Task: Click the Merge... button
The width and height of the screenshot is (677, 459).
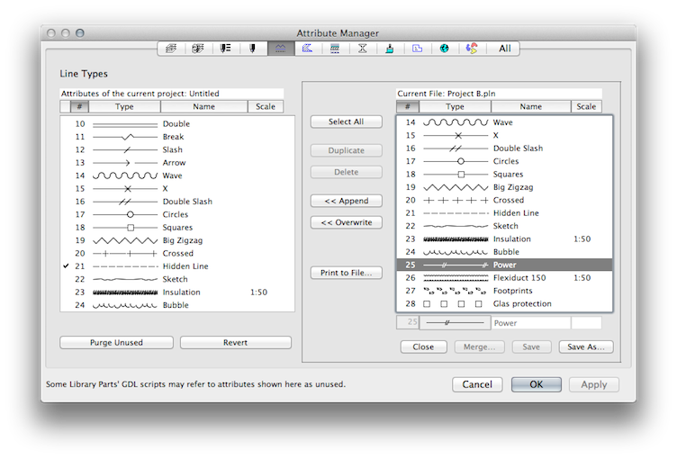Action: point(479,346)
